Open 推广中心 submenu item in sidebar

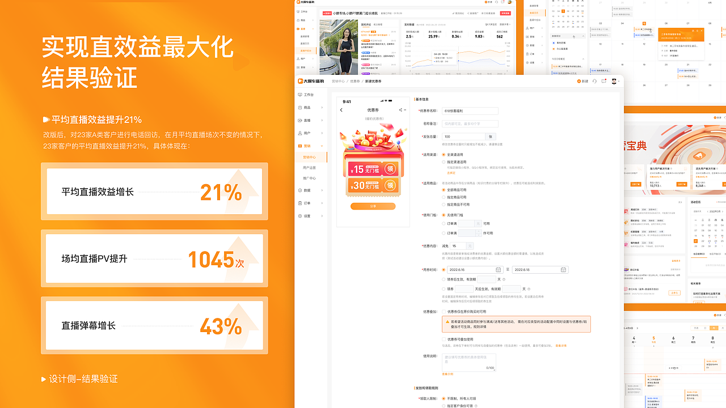point(310,178)
